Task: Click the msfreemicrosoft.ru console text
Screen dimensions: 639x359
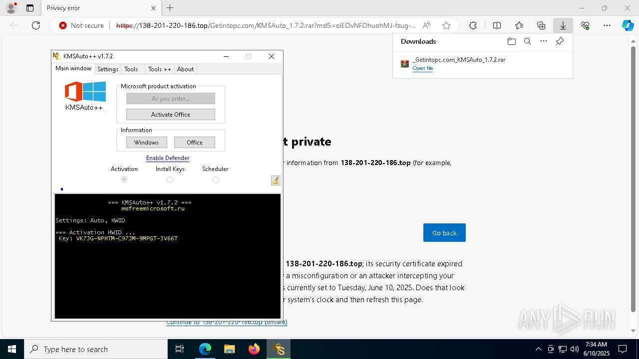Action: (153, 208)
